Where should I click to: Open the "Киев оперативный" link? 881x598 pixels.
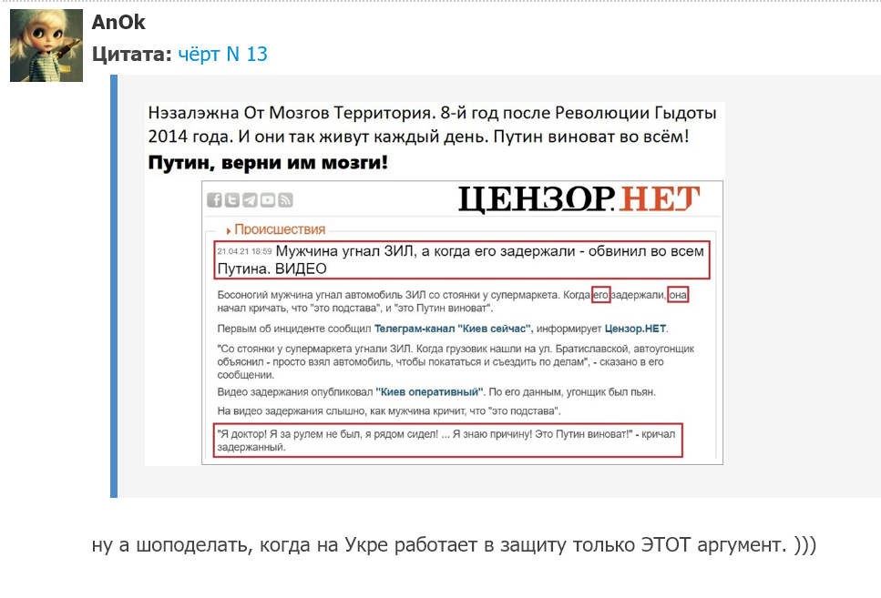coord(429,392)
